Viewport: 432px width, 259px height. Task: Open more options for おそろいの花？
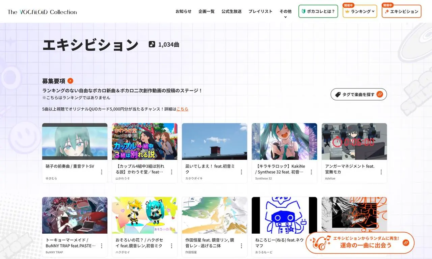tap(171, 246)
